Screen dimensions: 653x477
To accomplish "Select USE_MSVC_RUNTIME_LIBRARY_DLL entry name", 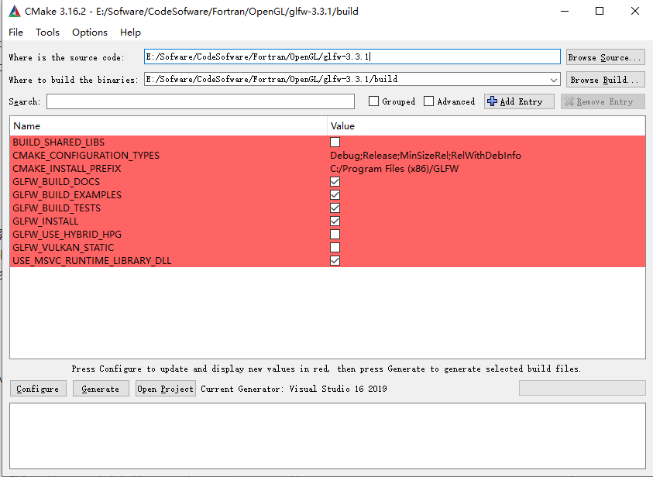I will coord(92,260).
